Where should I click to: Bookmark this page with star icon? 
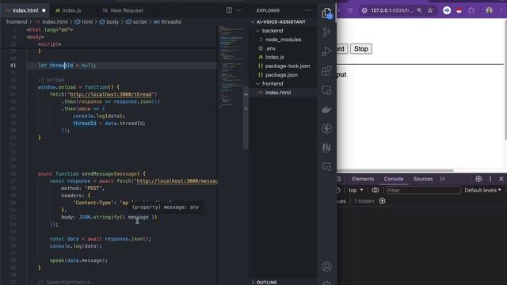(430, 10)
